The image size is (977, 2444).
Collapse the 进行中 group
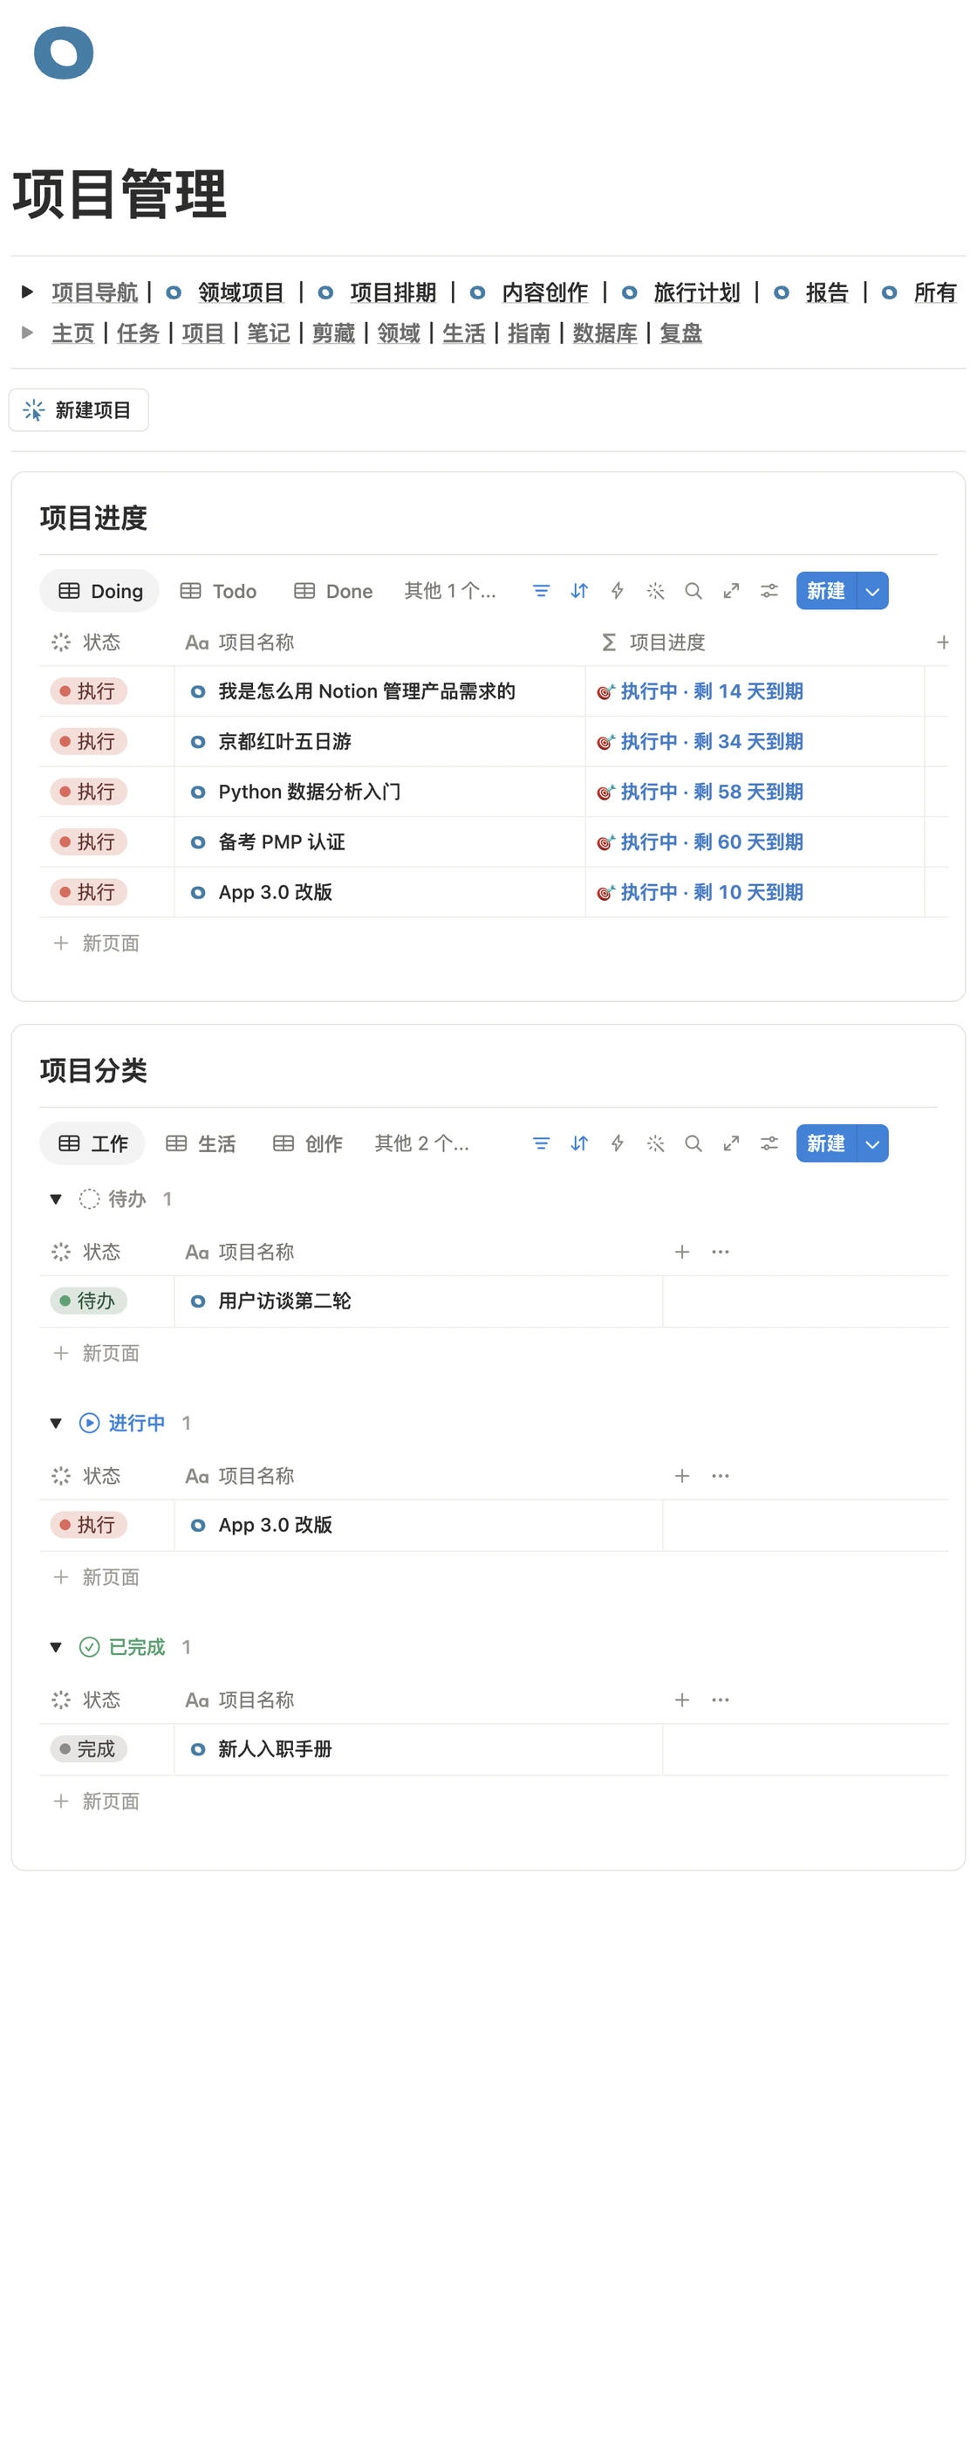tap(56, 1423)
